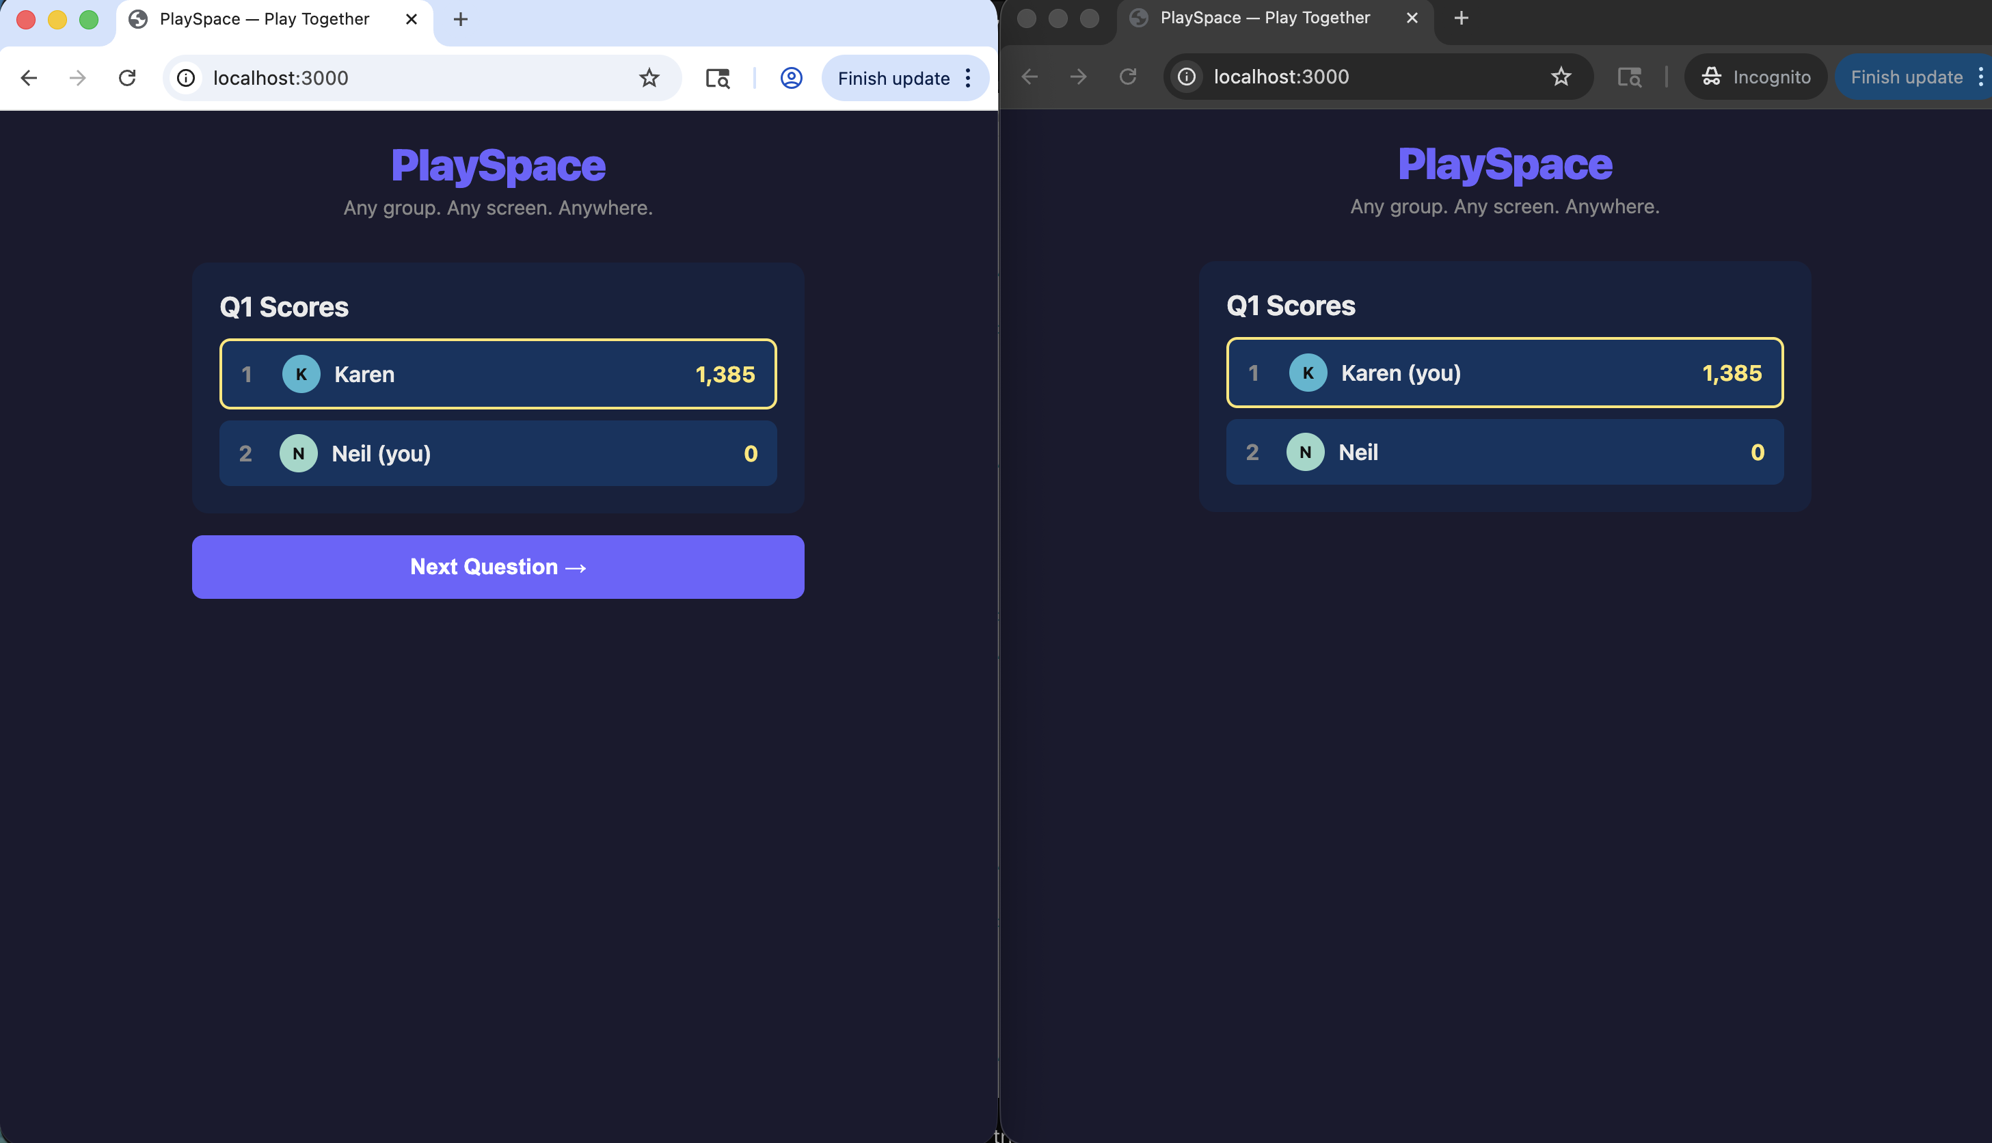
Task: Bookmark page with star in left browser
Action: (x=649, y=78)
